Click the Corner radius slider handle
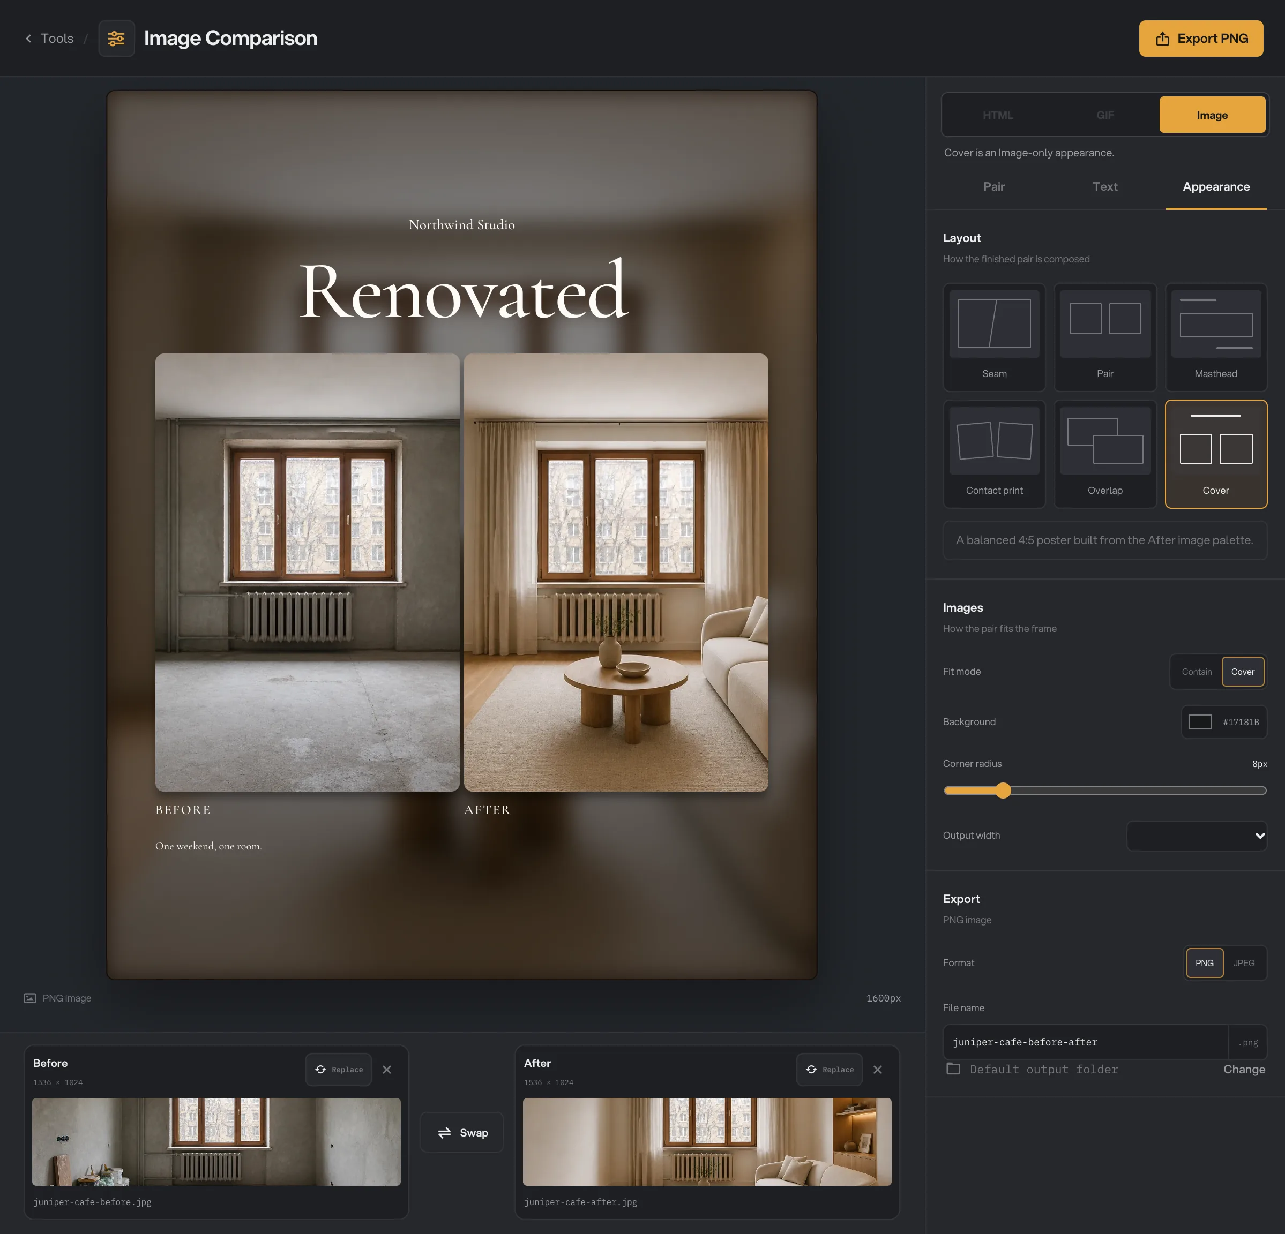 click(x=1003, y=791)
